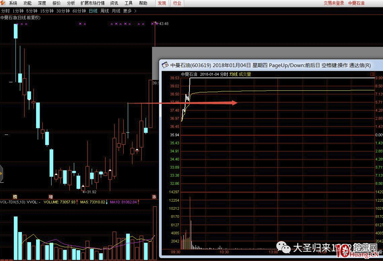The image size is (383, 261).
Task: Click the 中曼石油 label in the top bar
Action: tap(356, 3)
